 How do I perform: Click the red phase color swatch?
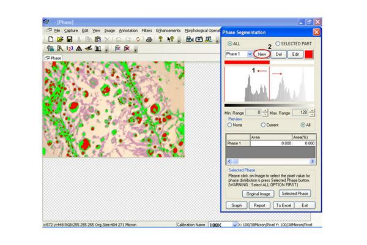309,54
